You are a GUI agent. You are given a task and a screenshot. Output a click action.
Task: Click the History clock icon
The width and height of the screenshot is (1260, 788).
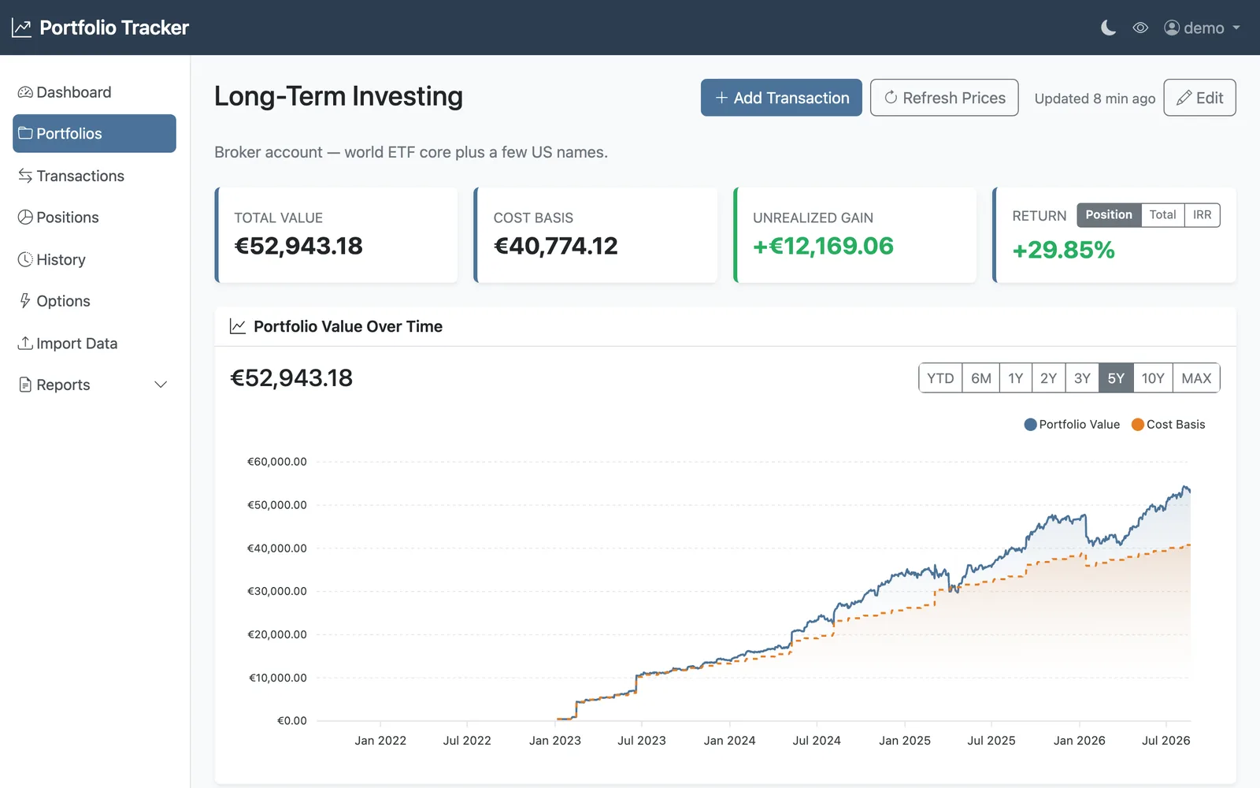(x=25, y=259)
